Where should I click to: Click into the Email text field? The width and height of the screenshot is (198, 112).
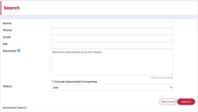coord(112,38)
